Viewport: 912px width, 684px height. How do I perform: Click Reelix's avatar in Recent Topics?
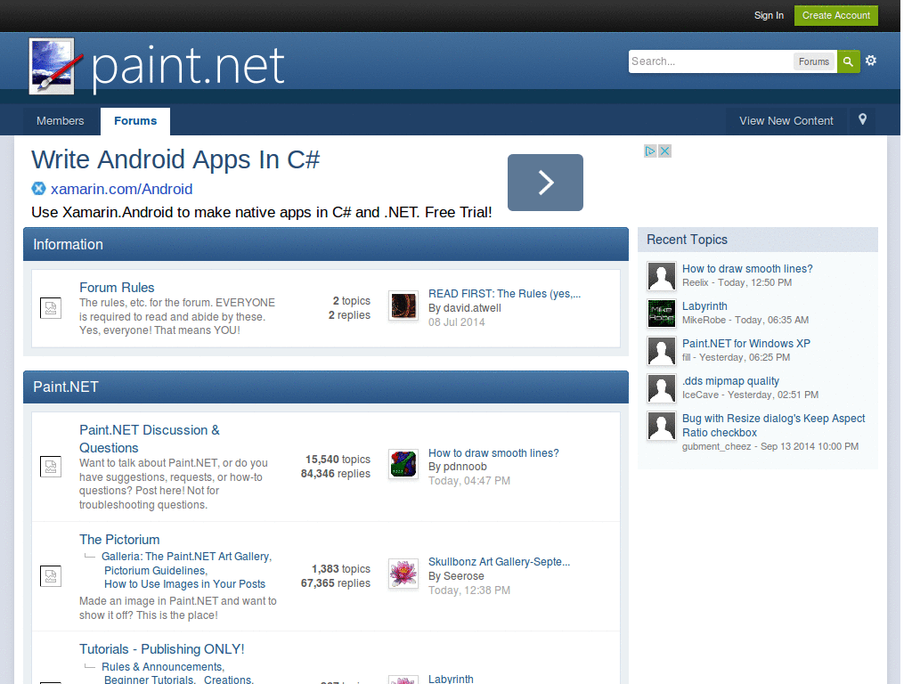pos(662,276)
